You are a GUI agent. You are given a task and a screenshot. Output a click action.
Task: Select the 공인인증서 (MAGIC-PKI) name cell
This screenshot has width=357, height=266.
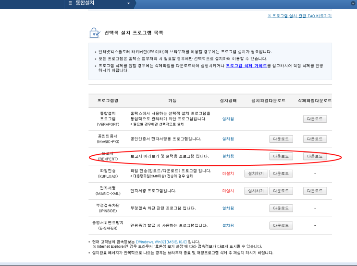[108, 139]
